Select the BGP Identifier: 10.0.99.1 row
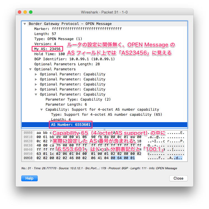Image resolution: width=209 pixels, height=209 pixels. click(104, 59)
